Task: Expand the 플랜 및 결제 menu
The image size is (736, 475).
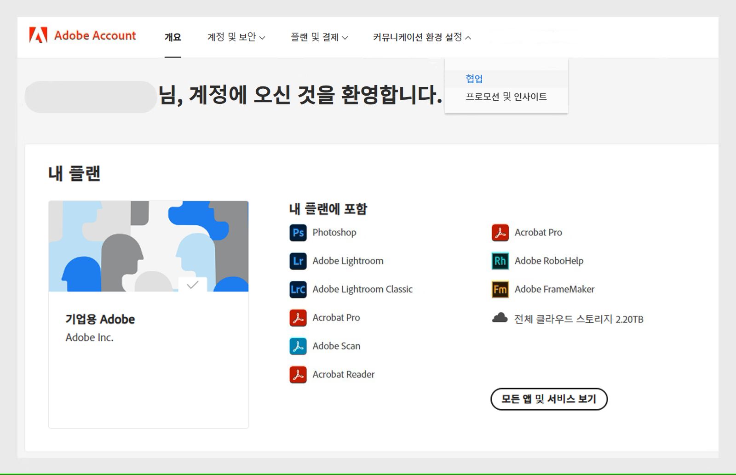Action: 319,37
